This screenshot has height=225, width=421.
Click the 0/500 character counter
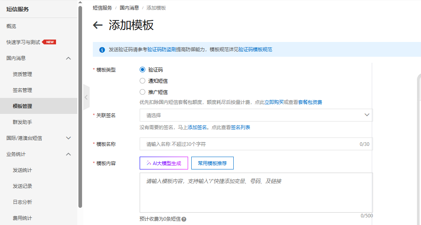click(367, 216)
